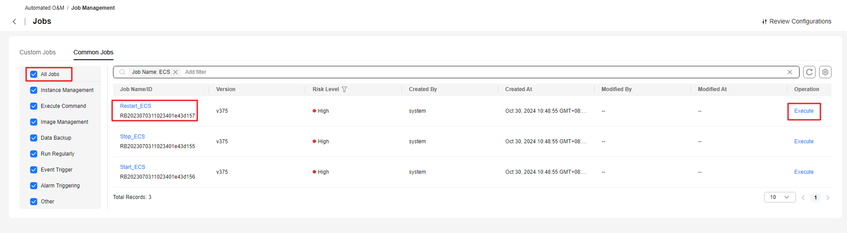
Task: Remove the Job Name: ECS filter tag
Action: (176, 72)
